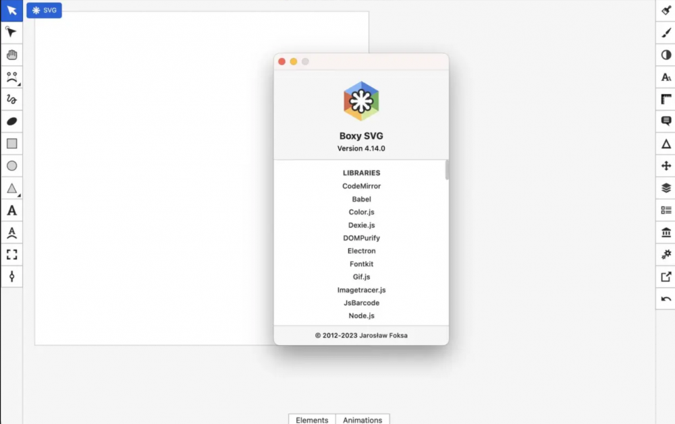Click the Babel library entry
Viewport: 675px width, 424px height.
[361, 199]
